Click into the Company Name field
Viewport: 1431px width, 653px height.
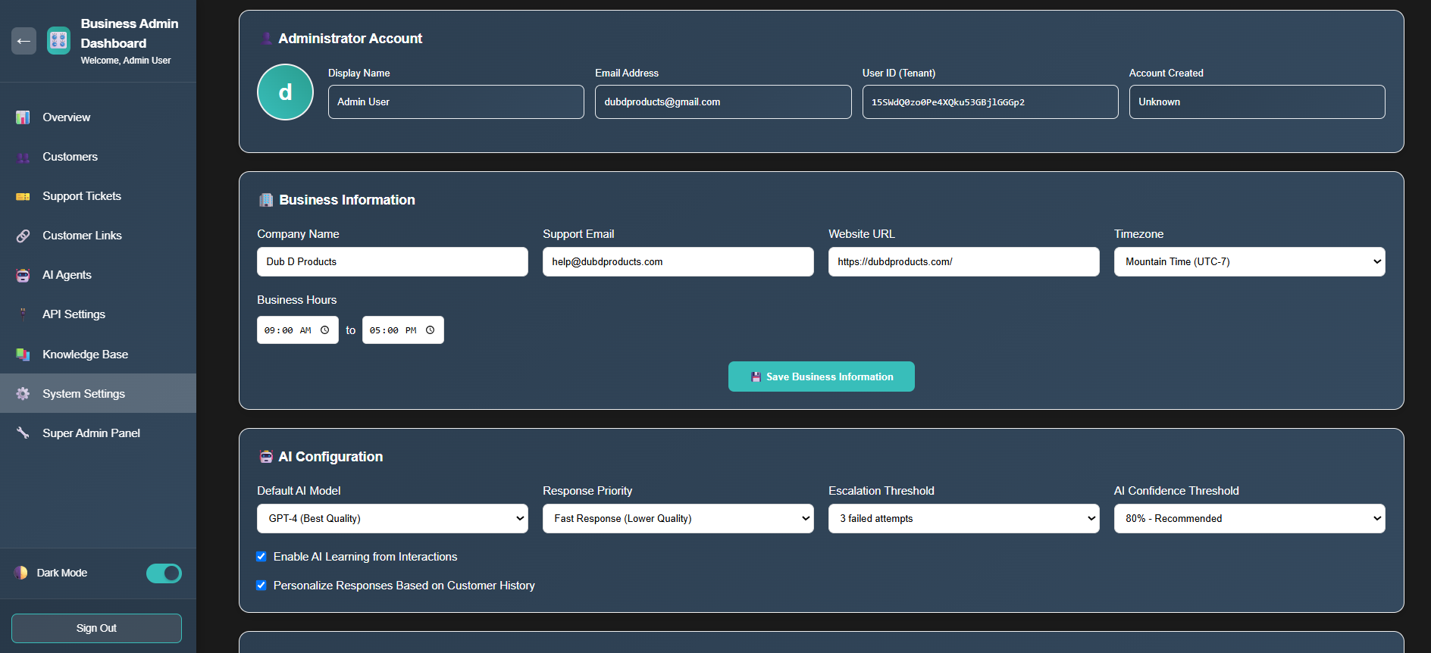coord(392,262)
